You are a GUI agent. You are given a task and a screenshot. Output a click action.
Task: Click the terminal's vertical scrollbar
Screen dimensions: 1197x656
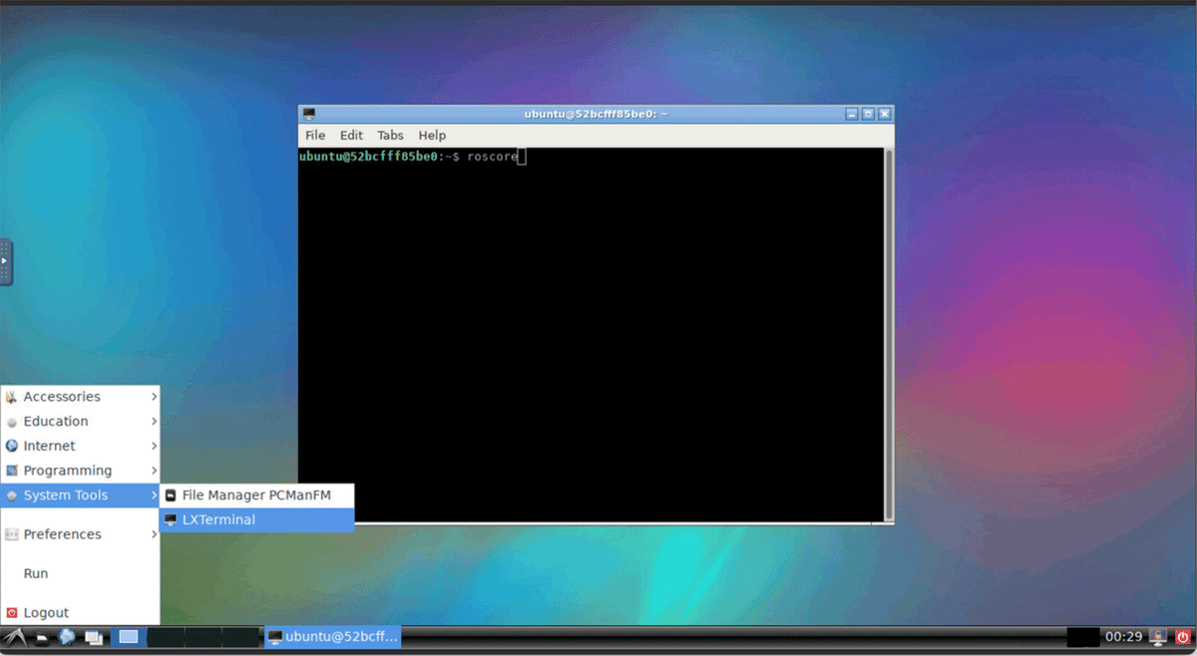(x=888, y=334)
